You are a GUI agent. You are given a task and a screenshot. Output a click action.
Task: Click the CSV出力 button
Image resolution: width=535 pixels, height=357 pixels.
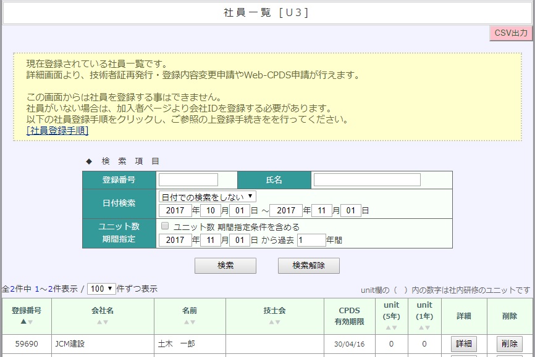511,33
